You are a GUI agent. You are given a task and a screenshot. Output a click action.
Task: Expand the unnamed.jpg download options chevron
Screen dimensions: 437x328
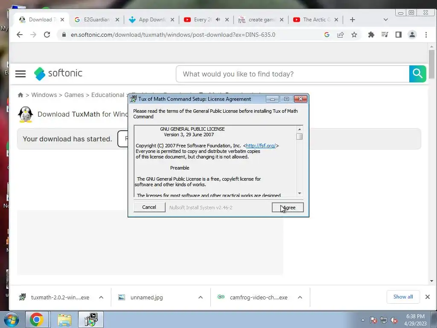[x=201, y=297]
